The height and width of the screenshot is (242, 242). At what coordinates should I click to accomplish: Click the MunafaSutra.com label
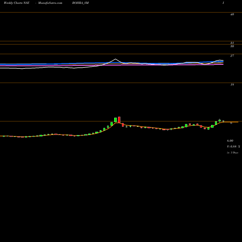[x=50, y=3]
